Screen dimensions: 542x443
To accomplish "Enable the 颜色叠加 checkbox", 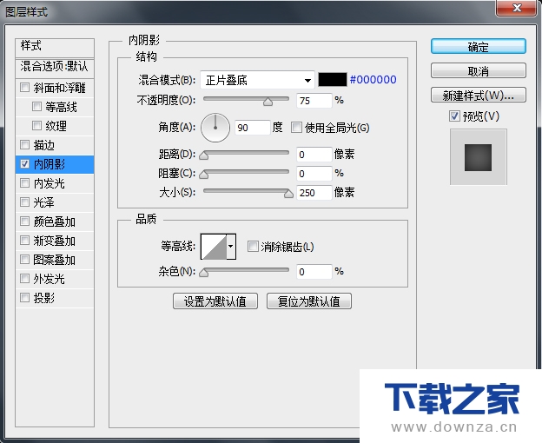I will (24, 221).
